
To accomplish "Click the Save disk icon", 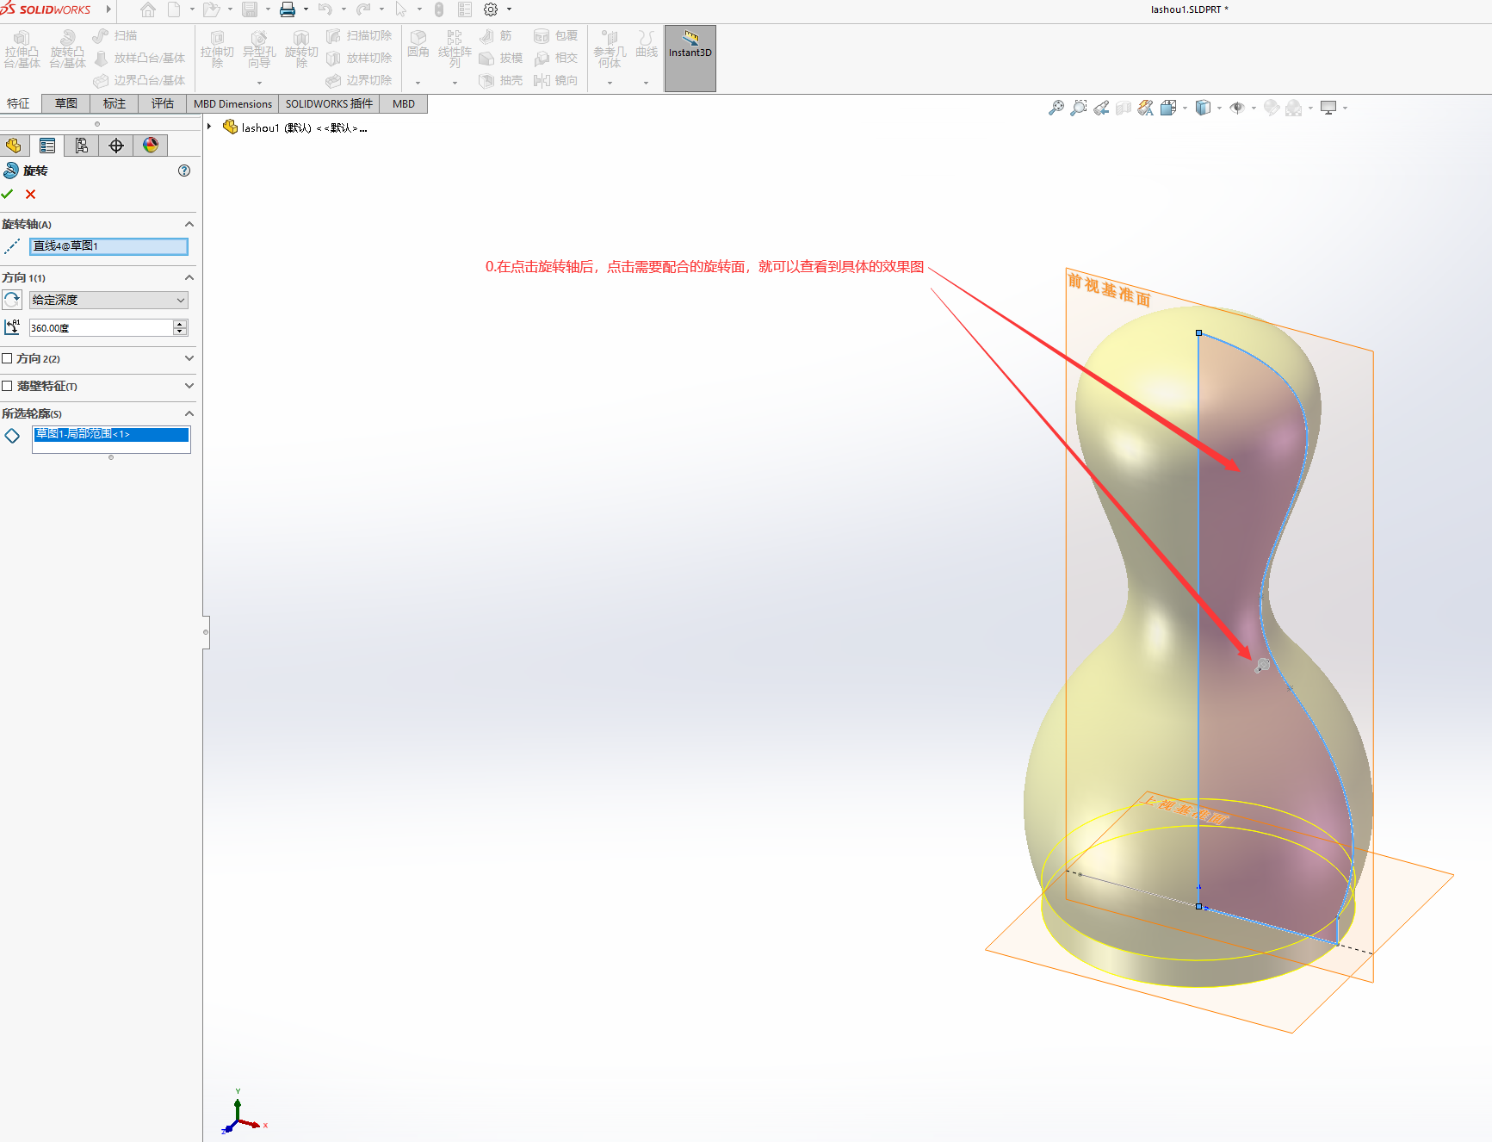I will (x=250, y=9).
